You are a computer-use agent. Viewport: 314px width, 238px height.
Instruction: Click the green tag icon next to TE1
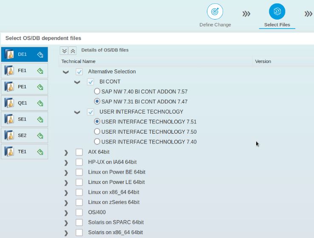point(40,152)
